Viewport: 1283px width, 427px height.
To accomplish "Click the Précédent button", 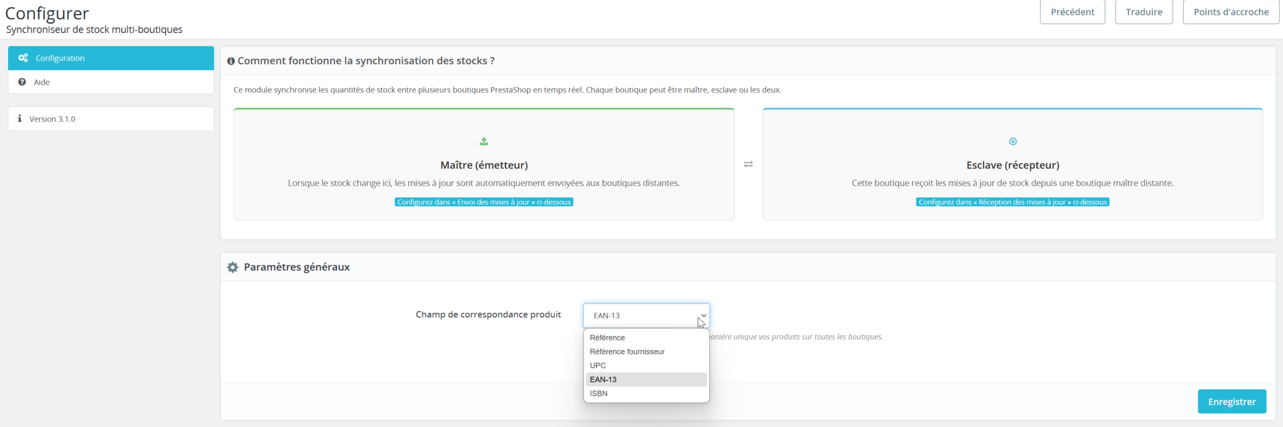I will point(1073,12).
